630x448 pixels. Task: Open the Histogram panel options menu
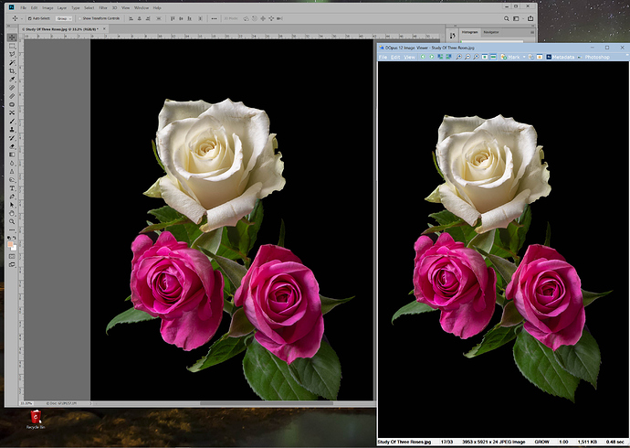coord(532,32)
